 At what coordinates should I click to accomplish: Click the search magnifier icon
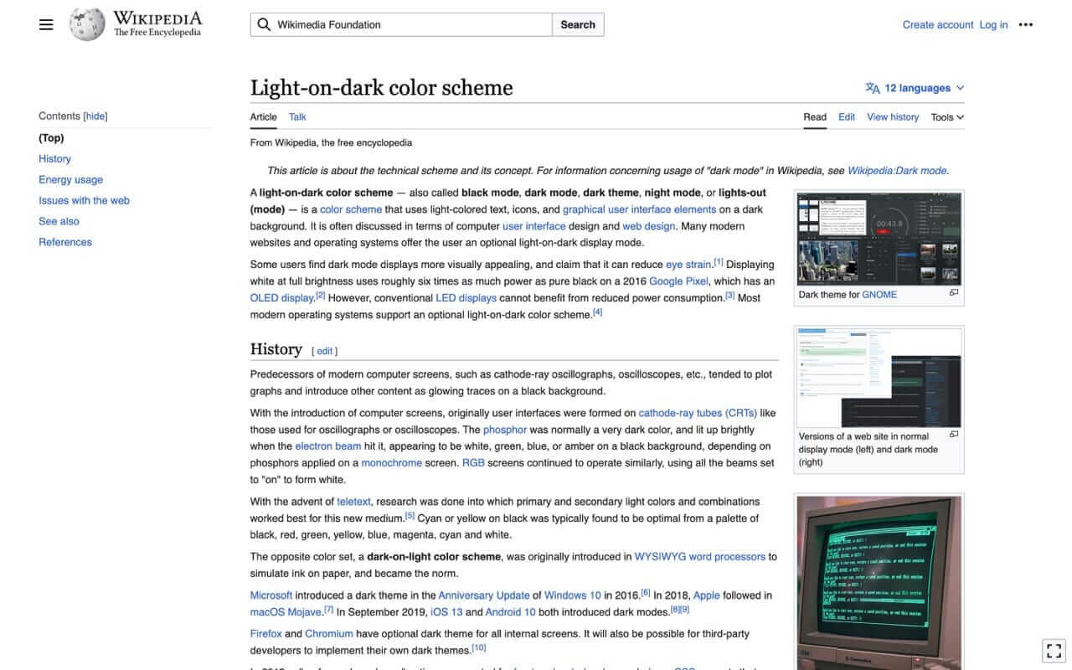264,24
